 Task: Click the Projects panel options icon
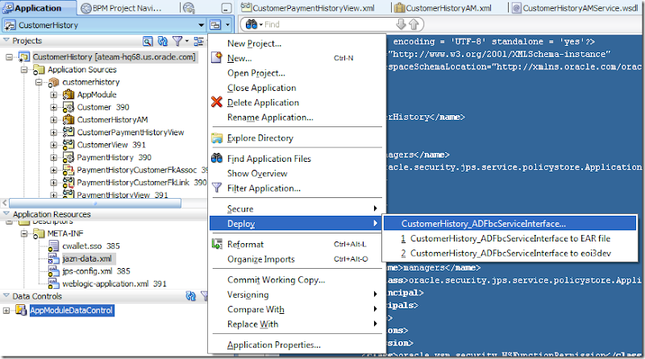198,41
